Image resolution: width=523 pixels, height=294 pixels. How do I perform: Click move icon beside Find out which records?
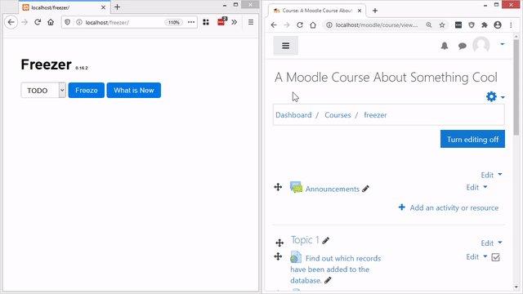point(278,256)
